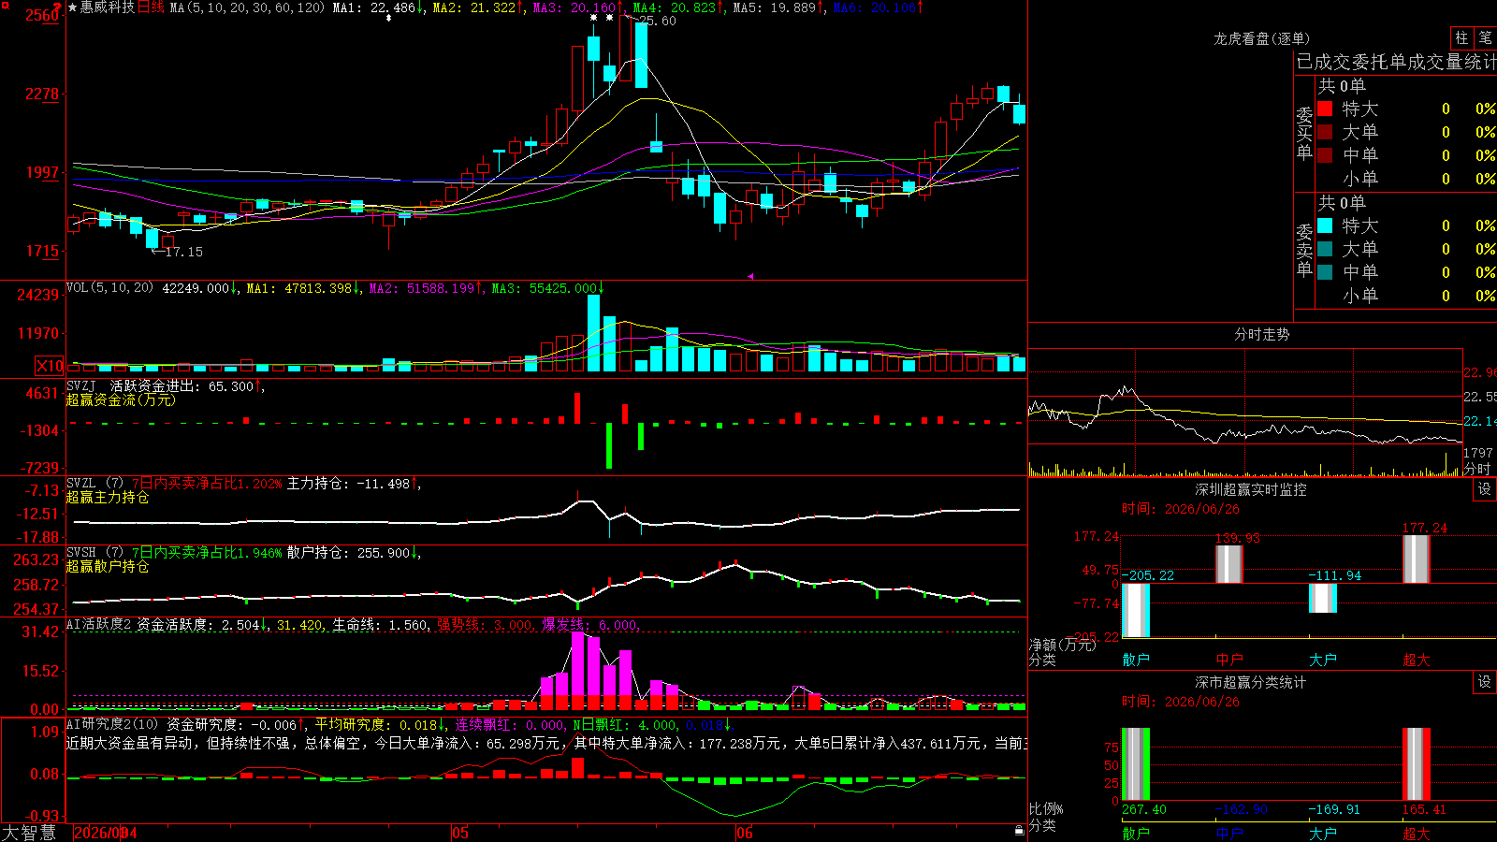This screenshot has width=1497, height=842.
Task: Click the SVZJ indicator name
Action: pos(81,386)
